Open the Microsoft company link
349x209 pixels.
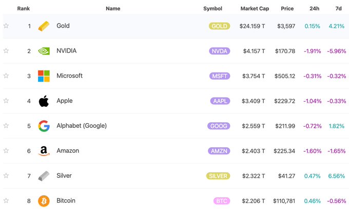click(x=69, y=76)
